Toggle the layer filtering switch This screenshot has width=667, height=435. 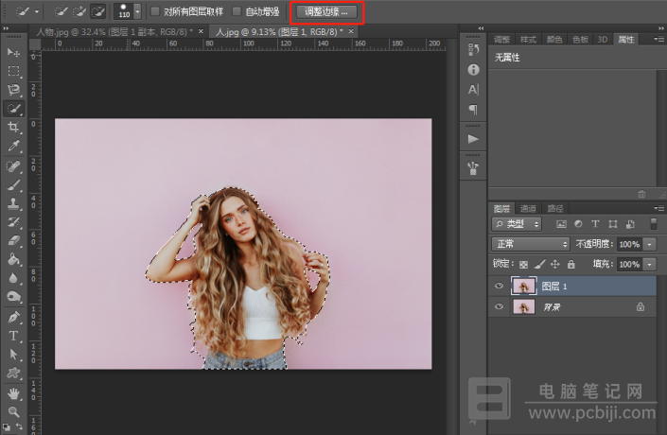[654, 224]
